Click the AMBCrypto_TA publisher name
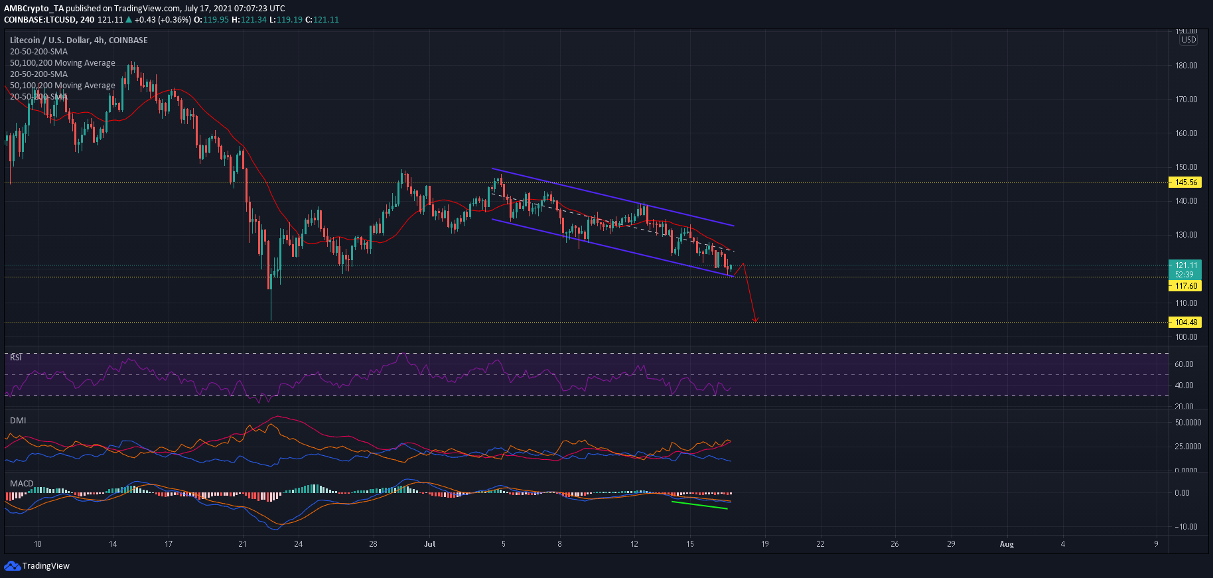 coord(34,8)
